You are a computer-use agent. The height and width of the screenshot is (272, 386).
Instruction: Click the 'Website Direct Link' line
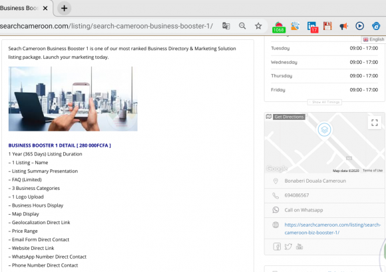point(31,248)
